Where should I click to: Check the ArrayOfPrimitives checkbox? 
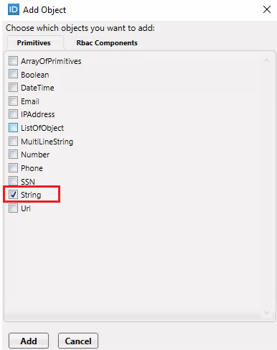(13, 61)
